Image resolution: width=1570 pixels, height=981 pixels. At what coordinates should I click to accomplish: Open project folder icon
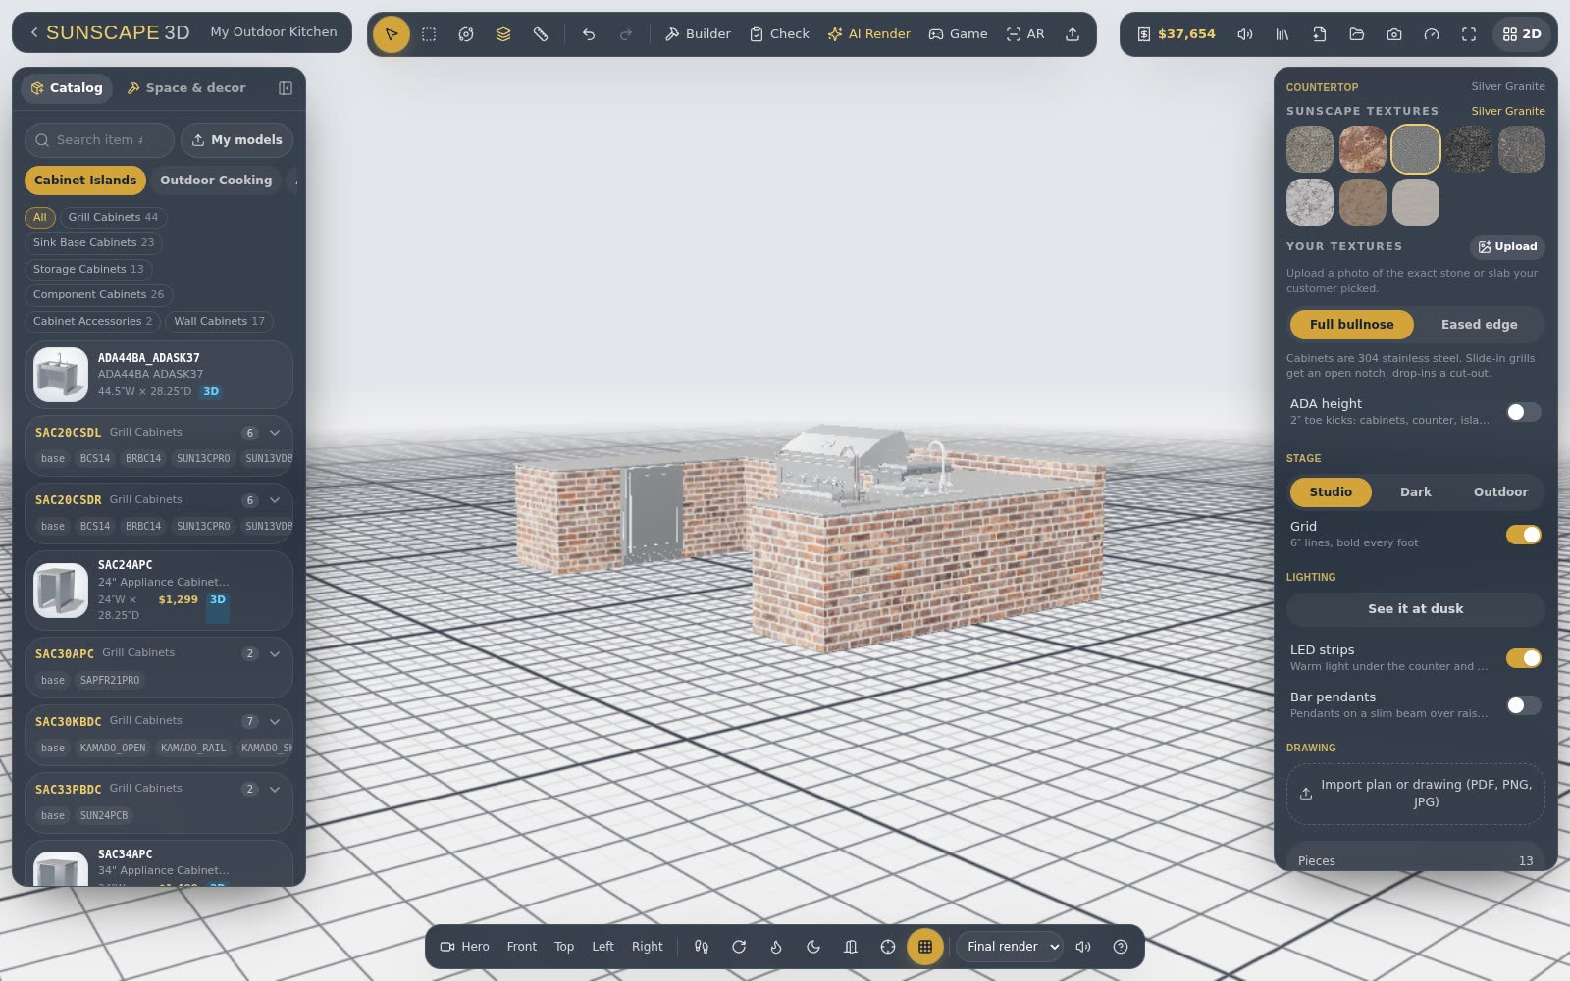coord(1357,34)
